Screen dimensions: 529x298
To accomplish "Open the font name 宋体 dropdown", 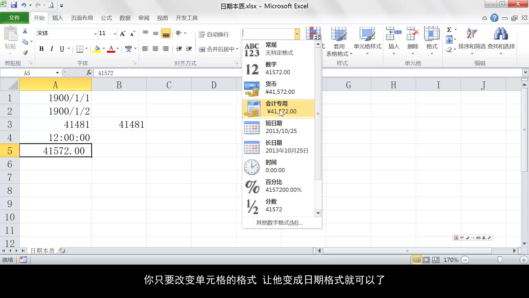I will (95, 34).
